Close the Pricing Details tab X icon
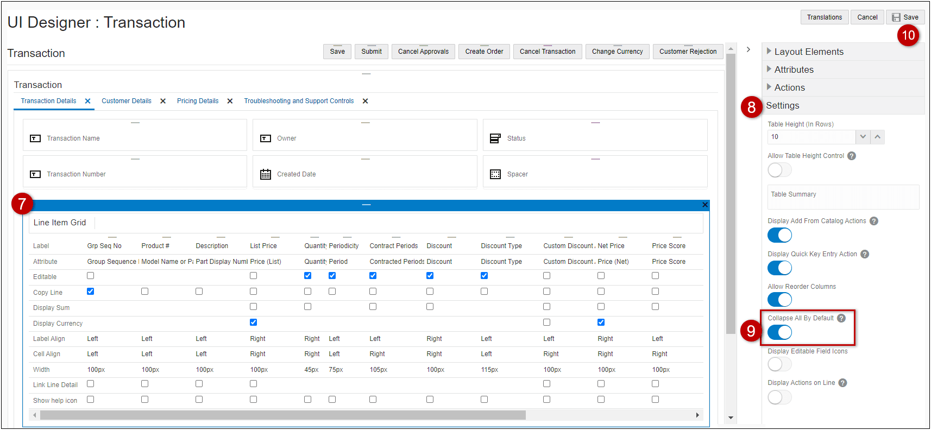The image size is (931, 430). 230,101
